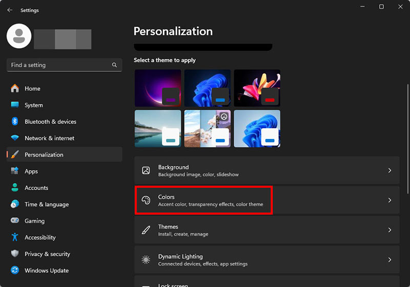Screen dimensions: 410x287
Task: Click the Accessibility figure icon
Action: click(15, 237)
